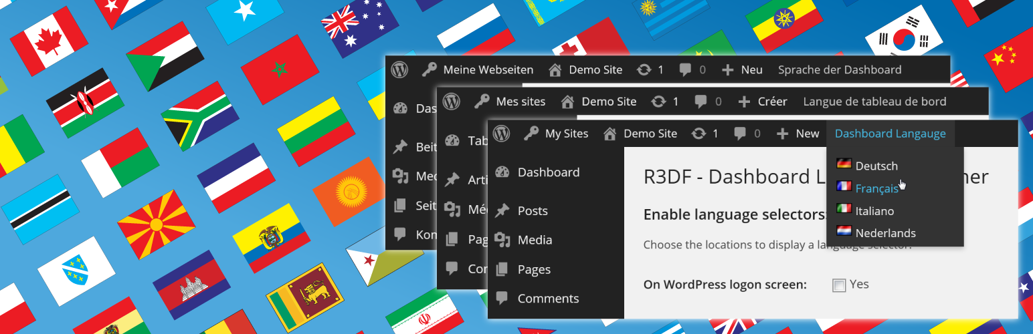Open the dashboard gauge icon in French sidebar
Viewport: 1033px width, 334px height.
click(x=453, y=140)
